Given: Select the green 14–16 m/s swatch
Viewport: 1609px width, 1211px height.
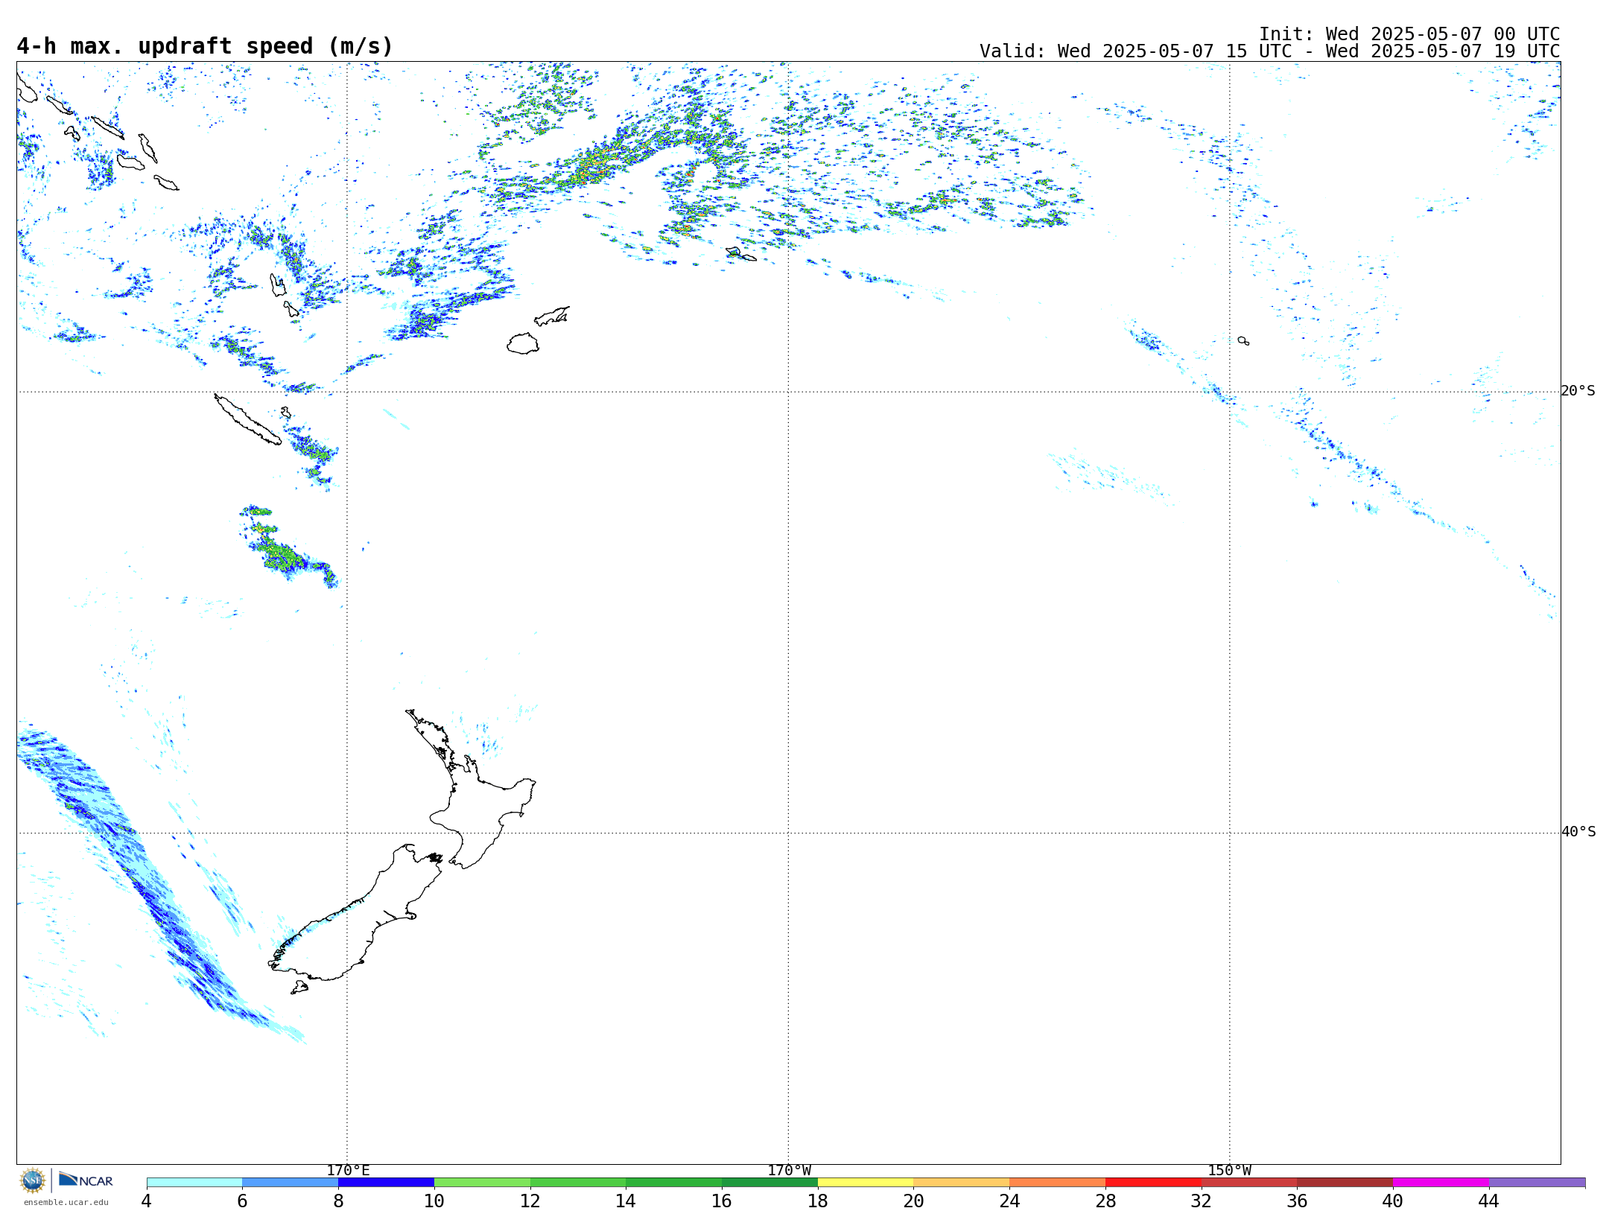Looking at the screenshot, I should coord(674,1183).
